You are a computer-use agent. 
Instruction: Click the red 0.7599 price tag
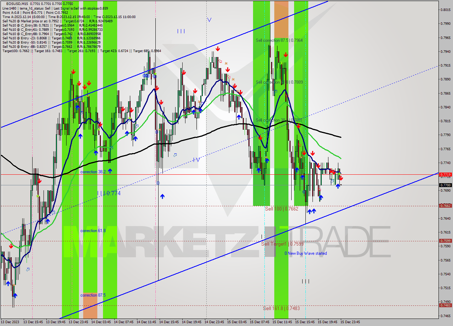(x=445, y=241)
